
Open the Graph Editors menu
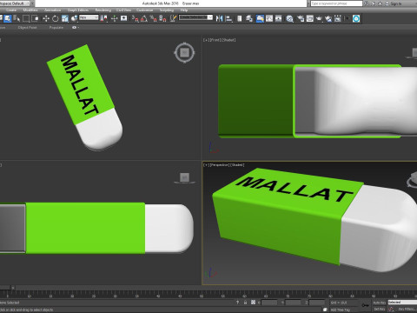(x=78, y=10)
